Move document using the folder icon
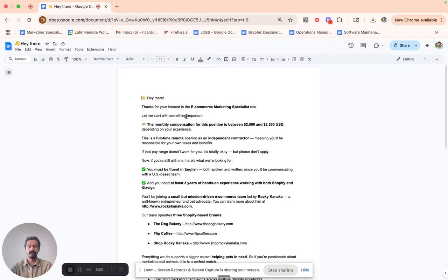This screenshot has height=280, width=448. pos(55,44)
